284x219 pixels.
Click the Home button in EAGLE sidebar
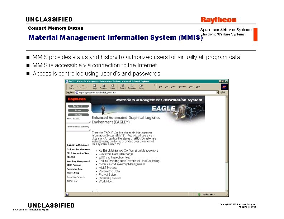[78, 111]
